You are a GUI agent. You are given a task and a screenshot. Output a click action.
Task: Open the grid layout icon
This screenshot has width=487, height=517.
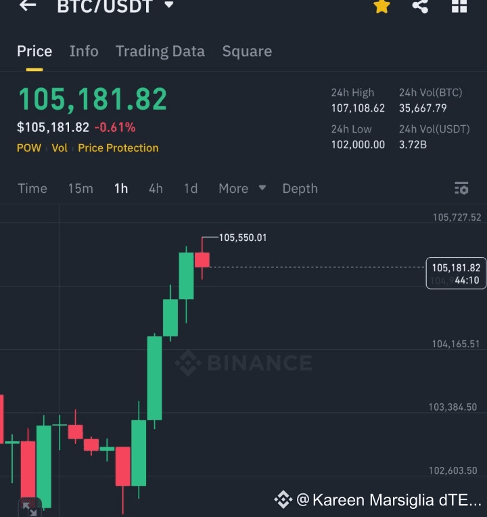pyautogui.click(x=459, y=5)
